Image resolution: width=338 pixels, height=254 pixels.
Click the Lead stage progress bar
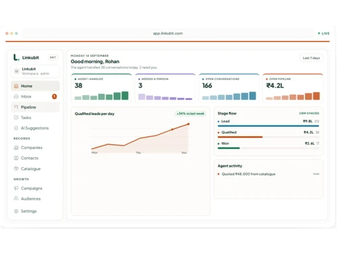268,126
